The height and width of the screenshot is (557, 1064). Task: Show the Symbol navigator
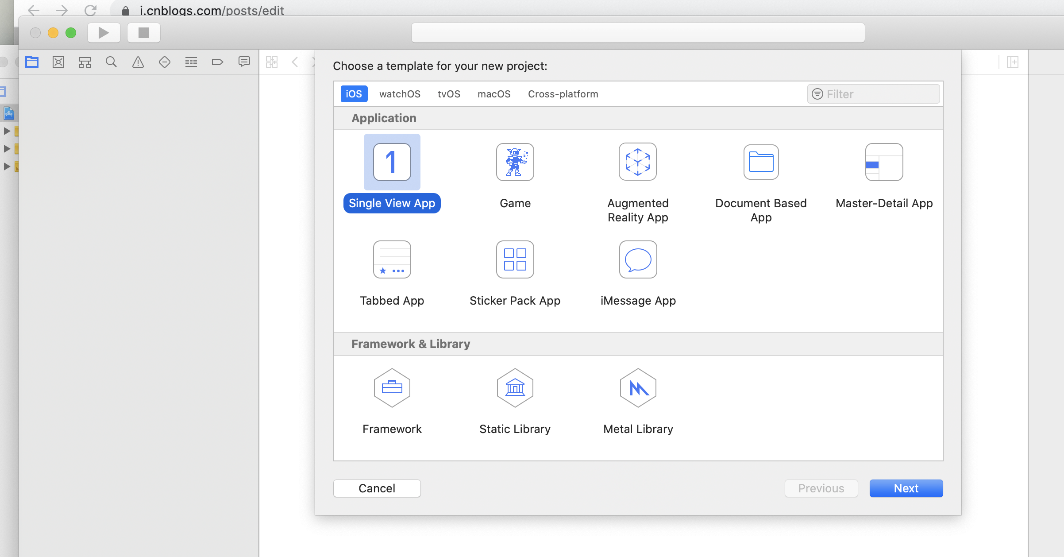(85, 62)
